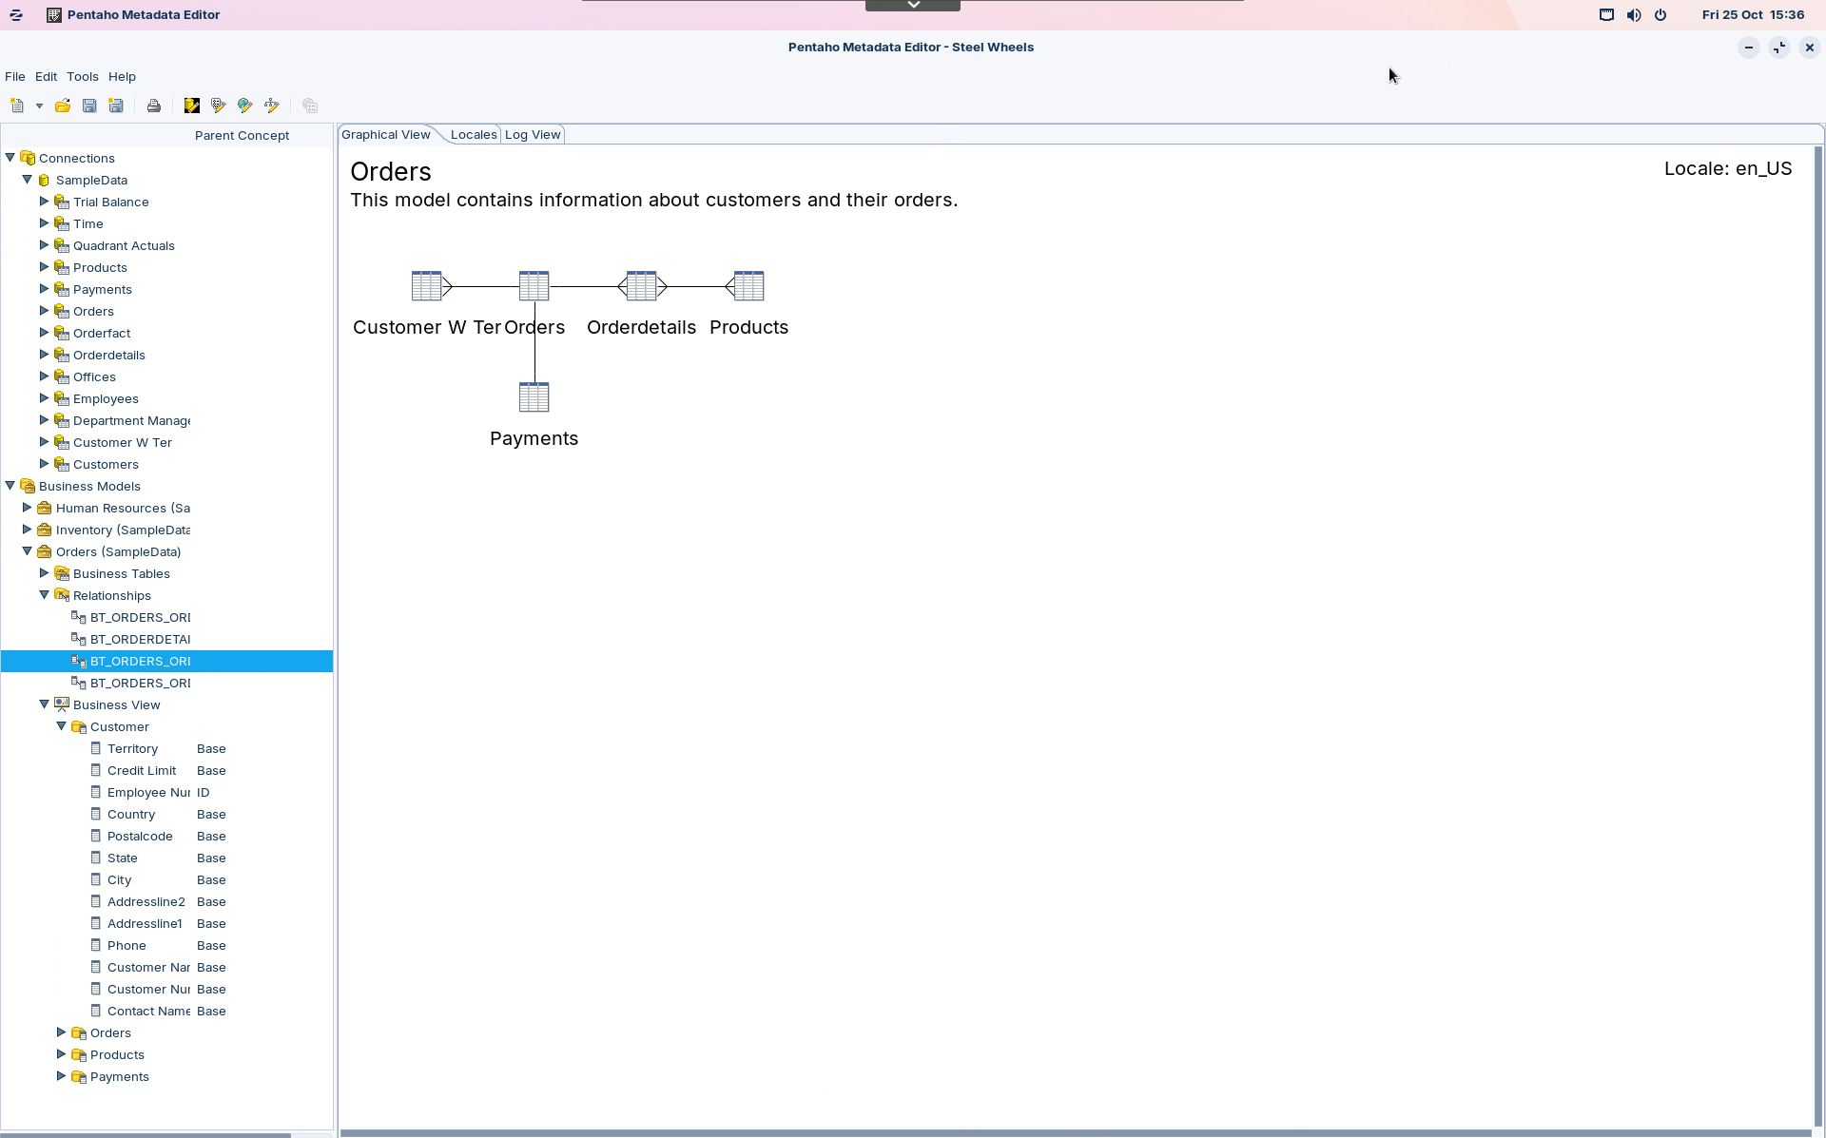Collapse the Connections tree node
1826x1138 pixels.
click(10, 158)
